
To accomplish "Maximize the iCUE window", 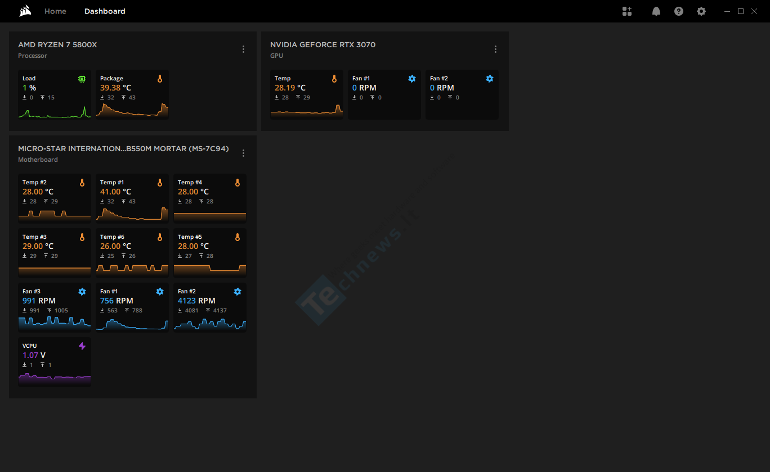I will tap(741, 11).
